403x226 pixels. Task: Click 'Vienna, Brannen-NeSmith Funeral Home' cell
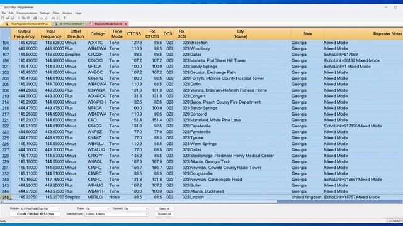pyautogui.click(x=241, y=90)
